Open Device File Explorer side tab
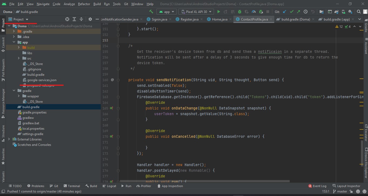Screen dimensions: 368x196 (366, 163)
